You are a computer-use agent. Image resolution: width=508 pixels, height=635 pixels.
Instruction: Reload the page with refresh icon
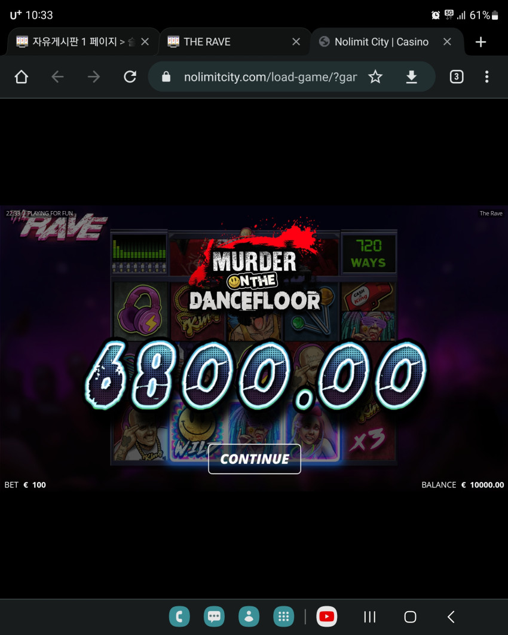(x=130, y=77)
